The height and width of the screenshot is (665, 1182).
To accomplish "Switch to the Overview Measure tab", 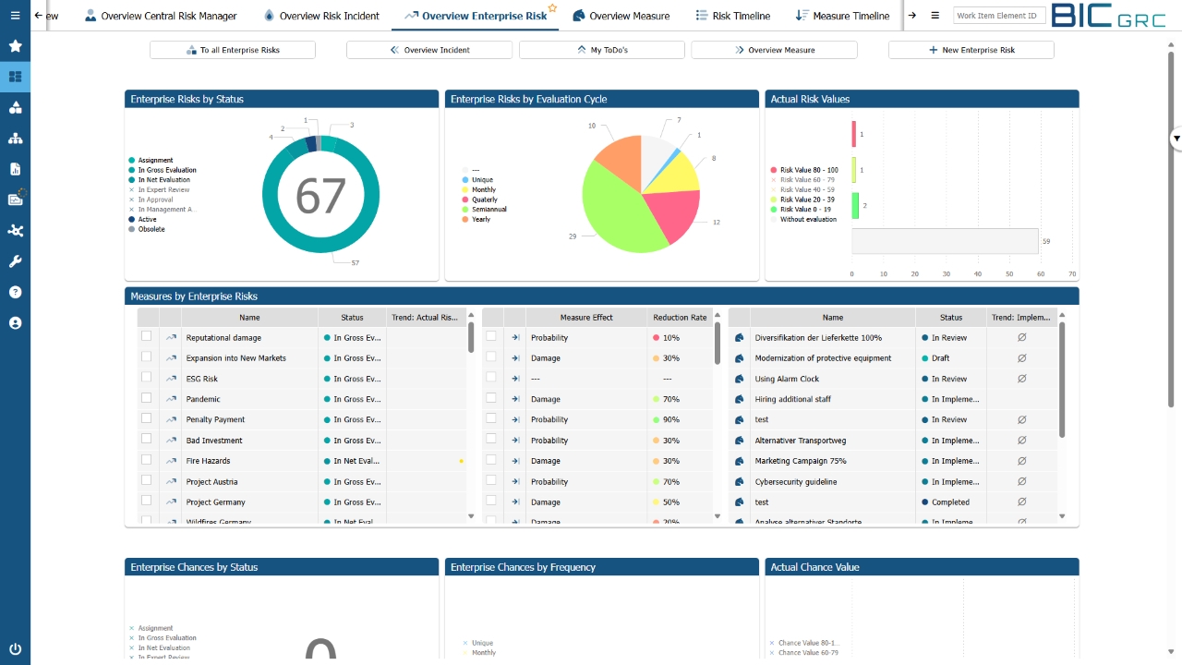I will pos(621,16).
